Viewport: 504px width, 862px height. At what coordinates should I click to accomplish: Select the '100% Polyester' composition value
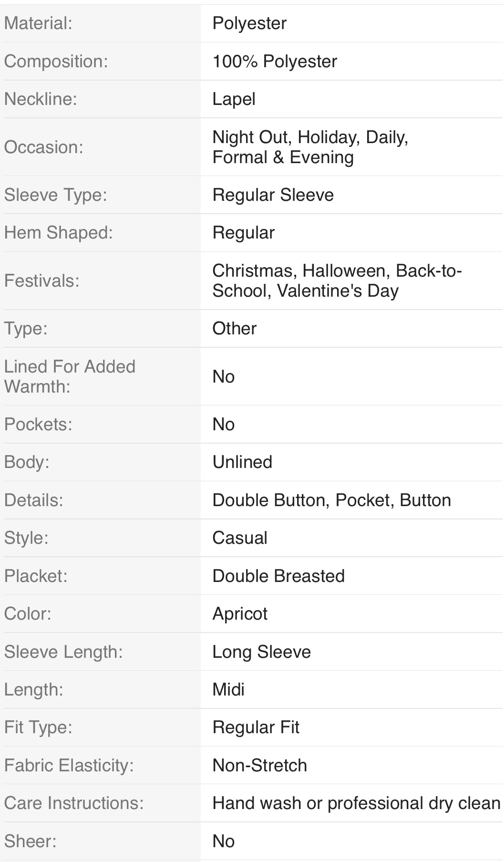pyautogui.click(x=275, y=62)
